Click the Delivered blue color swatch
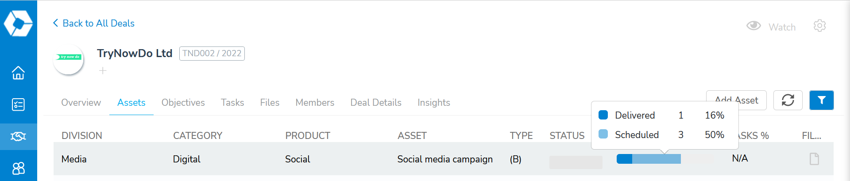Viewport: 850px width, 181px height. [603, 115]
